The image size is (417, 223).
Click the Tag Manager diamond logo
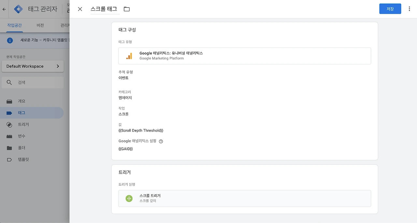19,9
